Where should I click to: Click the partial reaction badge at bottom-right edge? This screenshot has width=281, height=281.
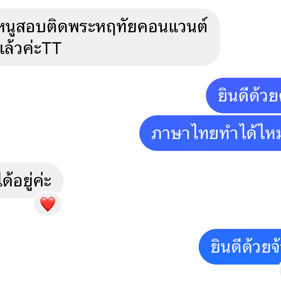280,270
